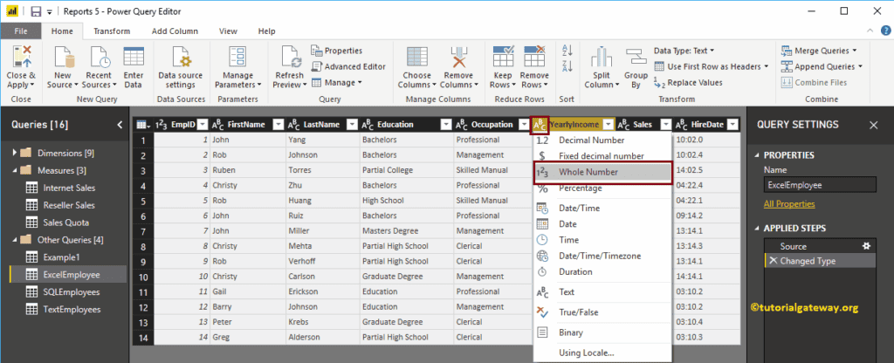Open the FirstName column filter dropdown
Viewport: 894px width, 363px height.
(x=279, y=124)
